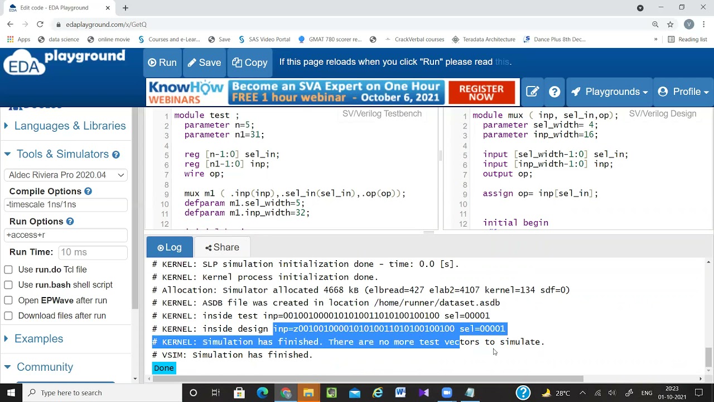Open Chrome from the taskbar
This screenshot has height=402, width=714.
286,393
